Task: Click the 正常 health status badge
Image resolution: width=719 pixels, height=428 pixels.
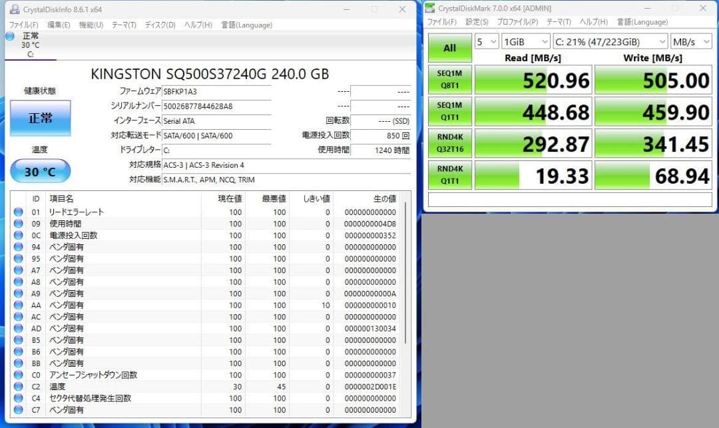Action: point(41,118)
